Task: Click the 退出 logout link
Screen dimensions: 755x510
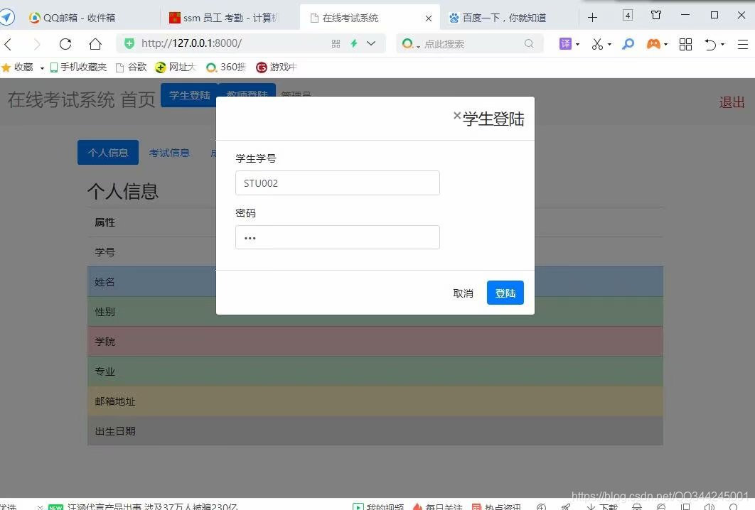Action: 732,102
